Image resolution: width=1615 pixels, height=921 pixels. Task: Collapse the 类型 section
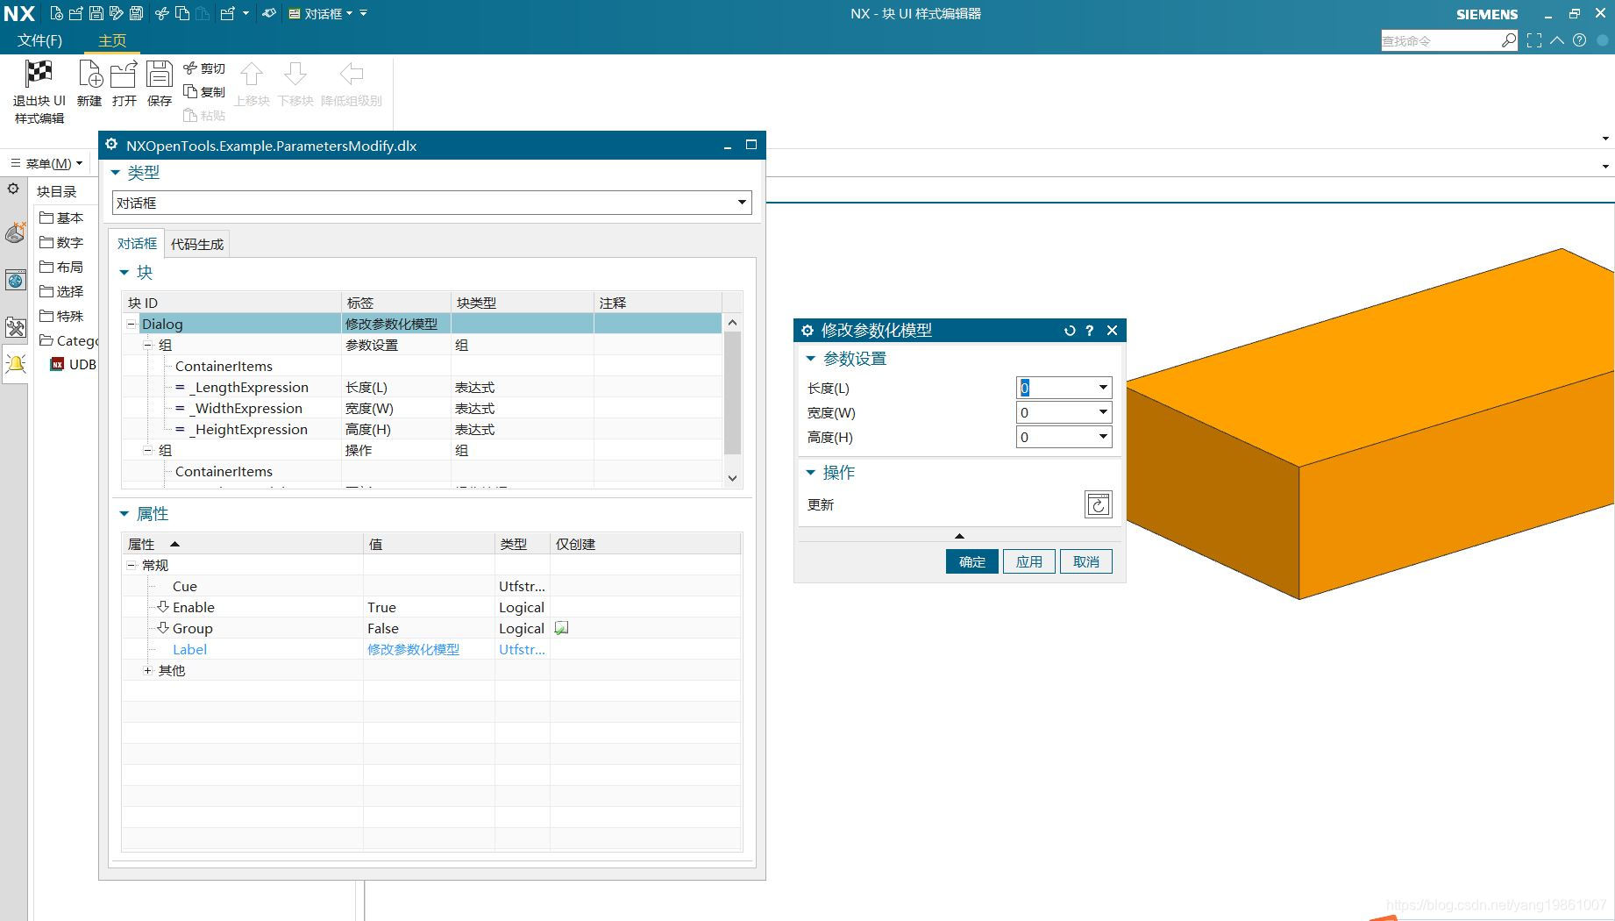click(x=115, y=173)
